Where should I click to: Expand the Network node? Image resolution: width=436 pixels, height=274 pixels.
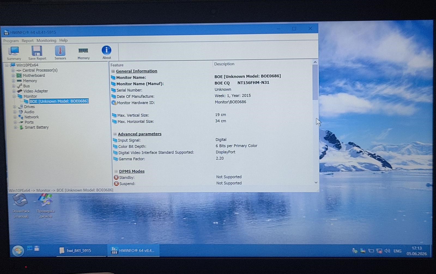coord(15,117)
